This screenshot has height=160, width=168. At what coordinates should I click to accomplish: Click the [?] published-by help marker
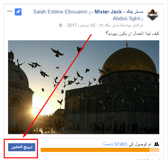click(101, 26)
